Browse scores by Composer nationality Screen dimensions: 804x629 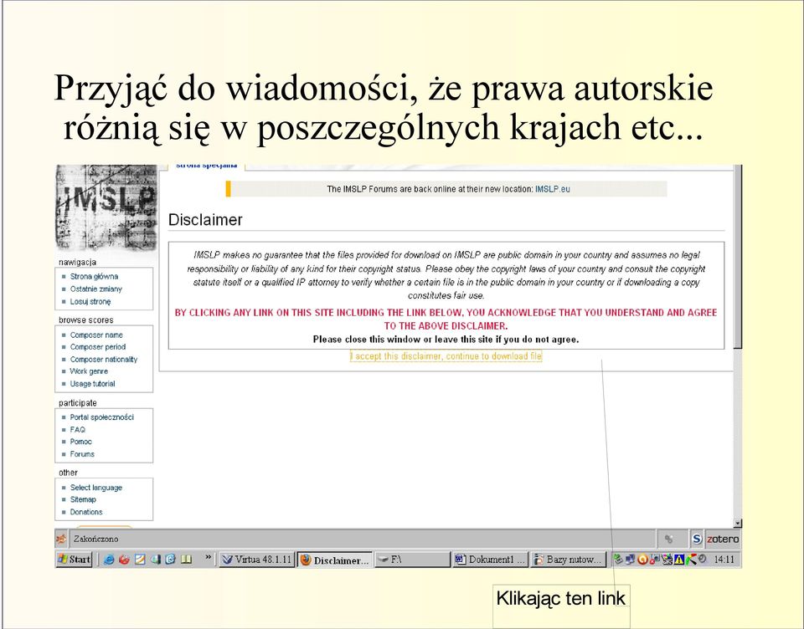click(104, 360)
